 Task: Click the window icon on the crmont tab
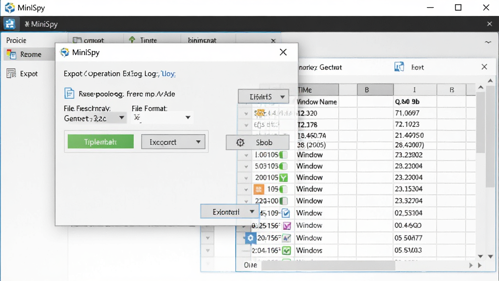coord(77,40)
